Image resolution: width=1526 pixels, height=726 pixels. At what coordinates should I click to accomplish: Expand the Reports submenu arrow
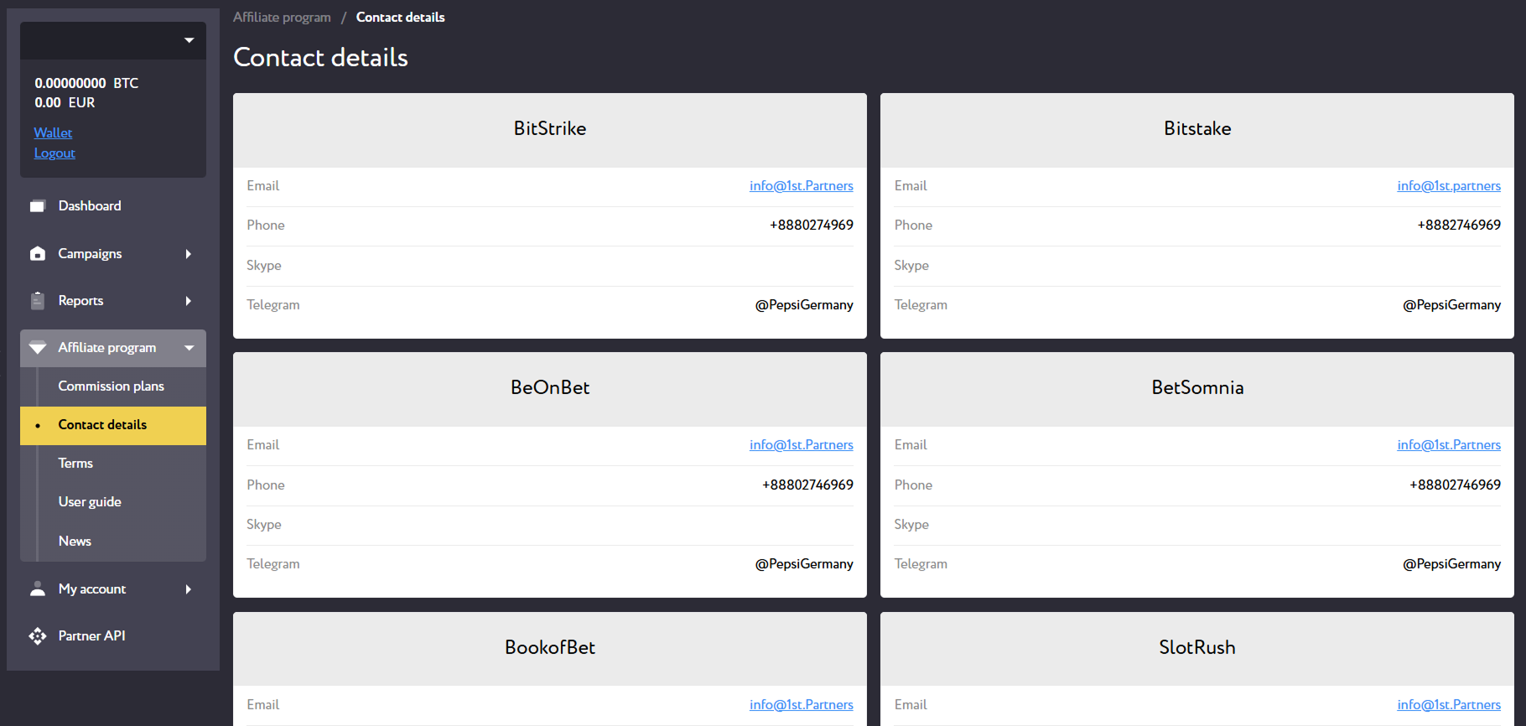tap(189, 301)
